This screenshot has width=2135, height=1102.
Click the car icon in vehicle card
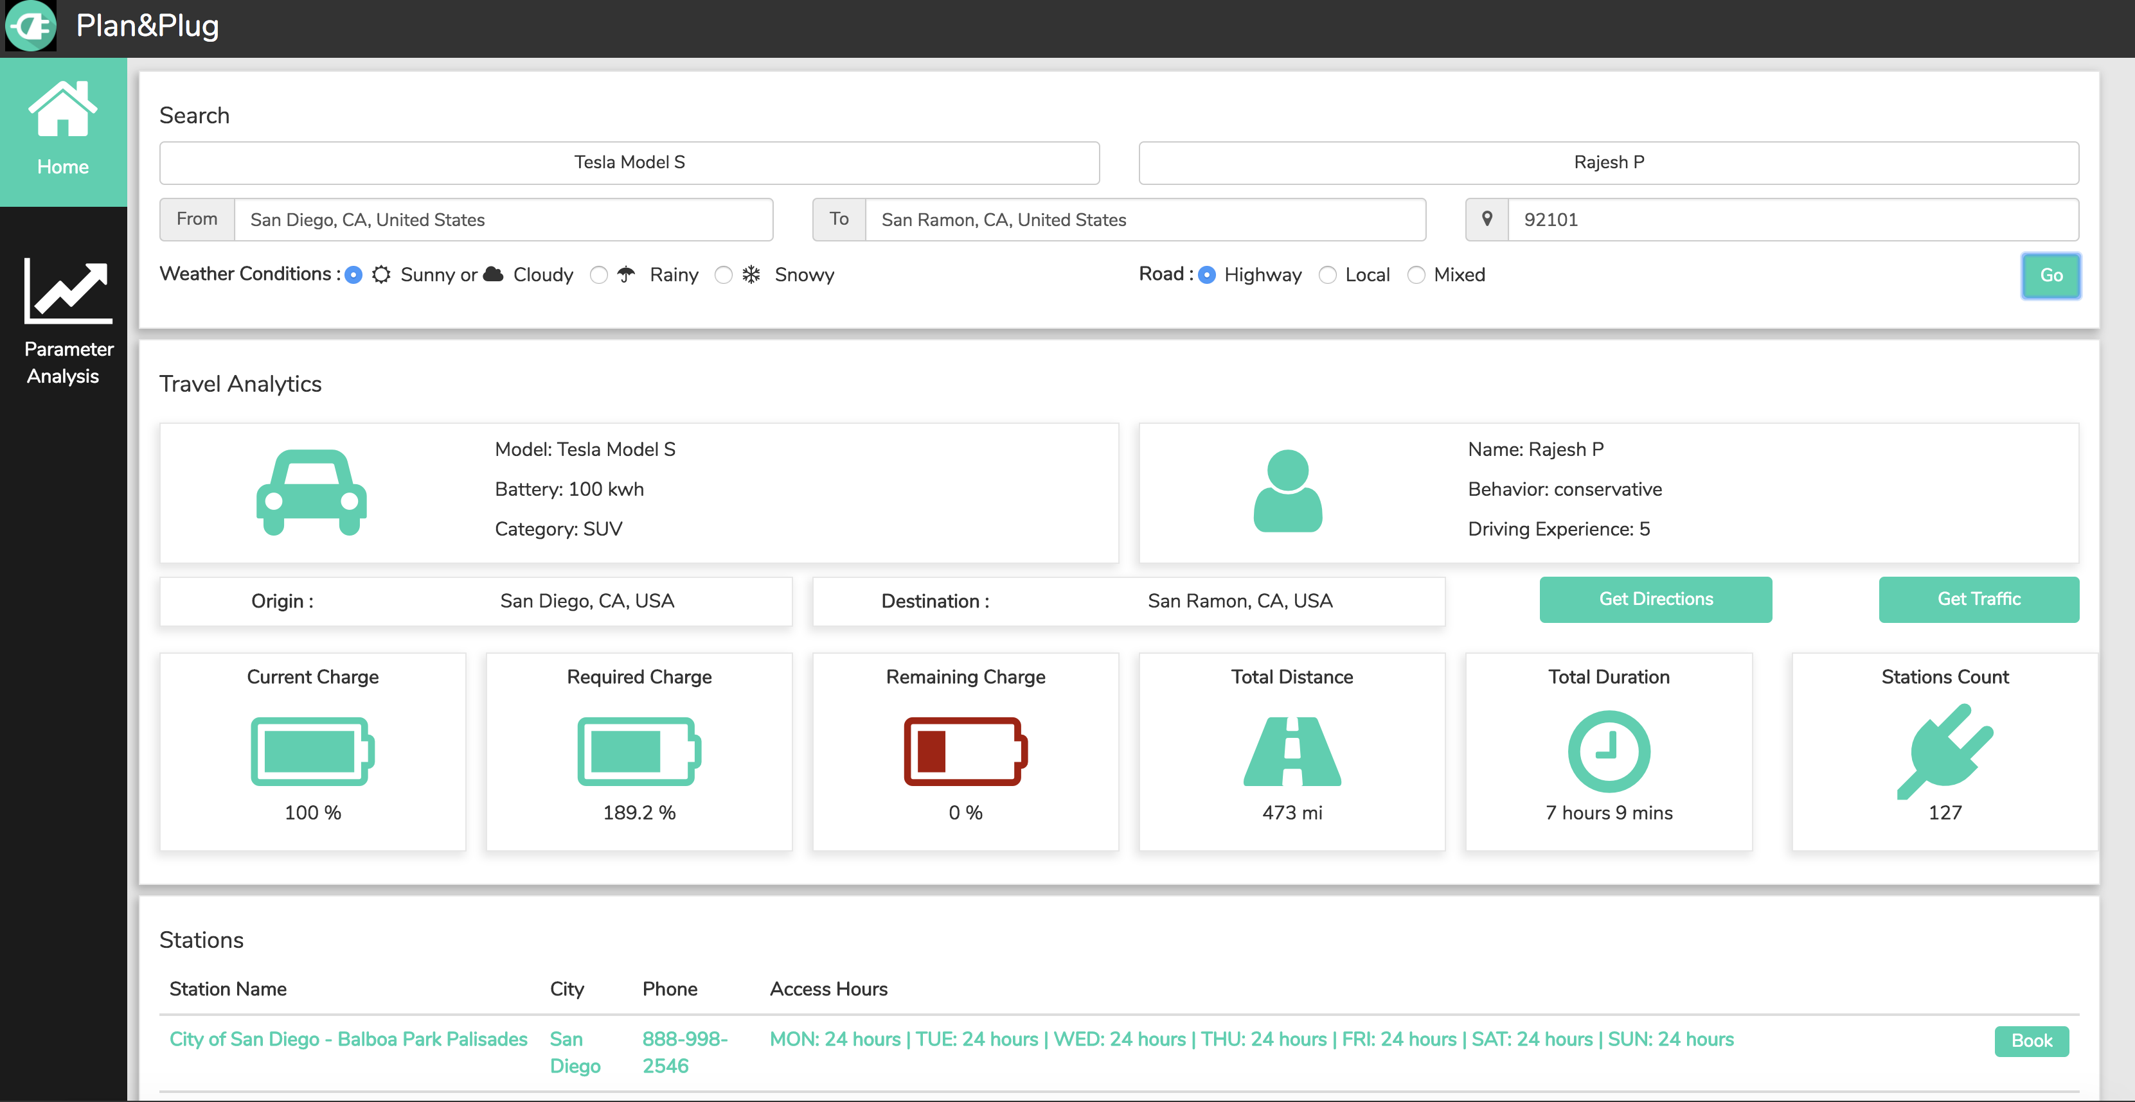click(x=312, y=493)
